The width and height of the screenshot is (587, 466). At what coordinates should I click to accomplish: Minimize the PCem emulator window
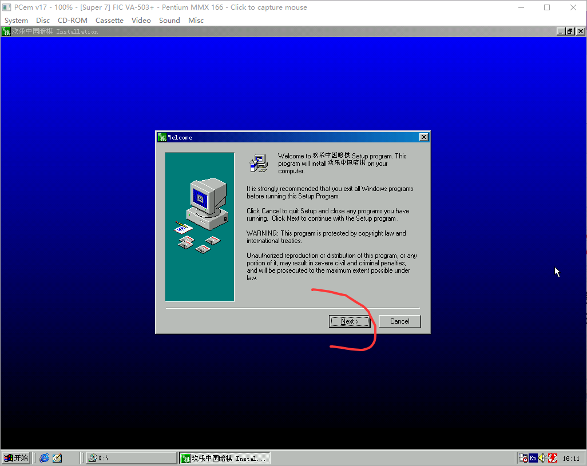click(x=521, y=7)
